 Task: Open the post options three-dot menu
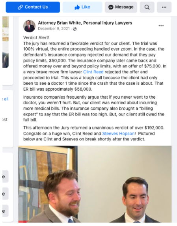pyautogui.click(x=161, y=26)
